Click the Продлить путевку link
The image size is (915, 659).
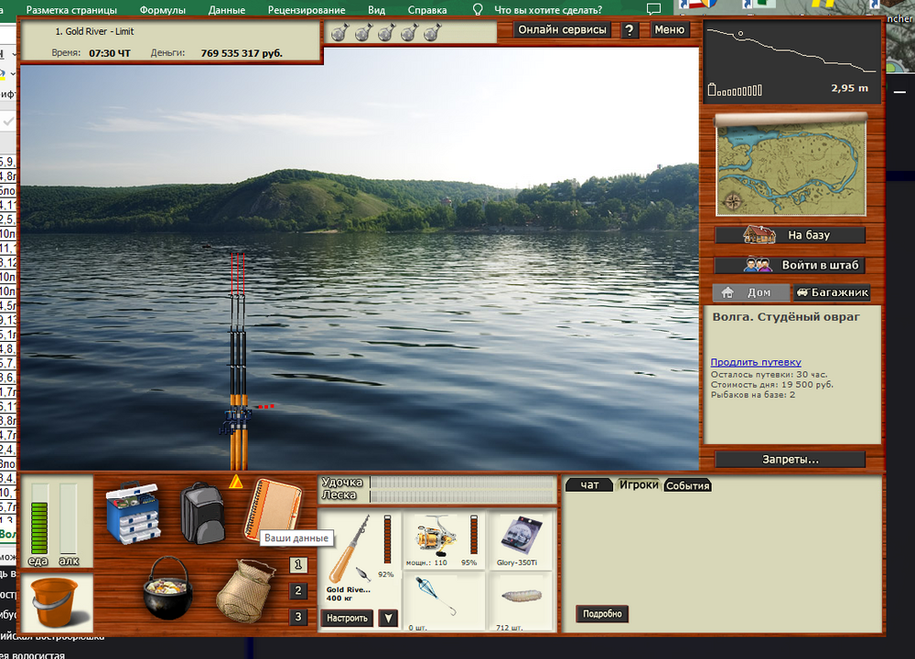click(x=756, y=362)
